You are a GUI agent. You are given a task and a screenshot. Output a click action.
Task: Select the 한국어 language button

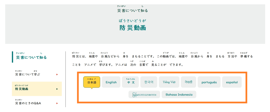coord(149,82)
